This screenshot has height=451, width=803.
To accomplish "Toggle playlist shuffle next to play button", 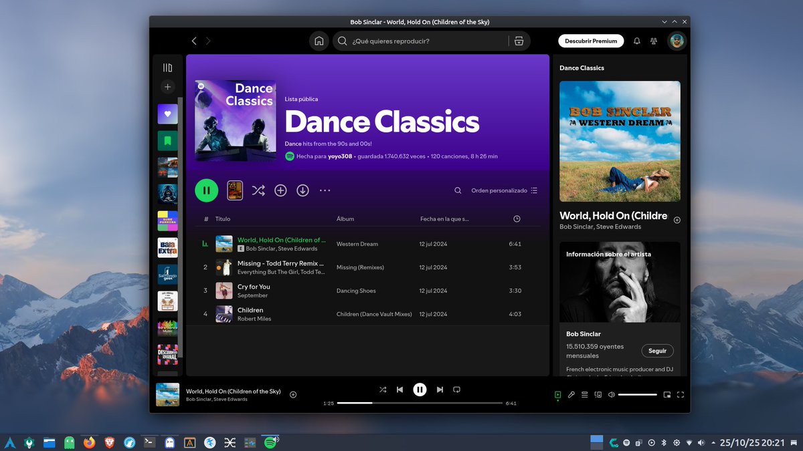I will point(258,190).
